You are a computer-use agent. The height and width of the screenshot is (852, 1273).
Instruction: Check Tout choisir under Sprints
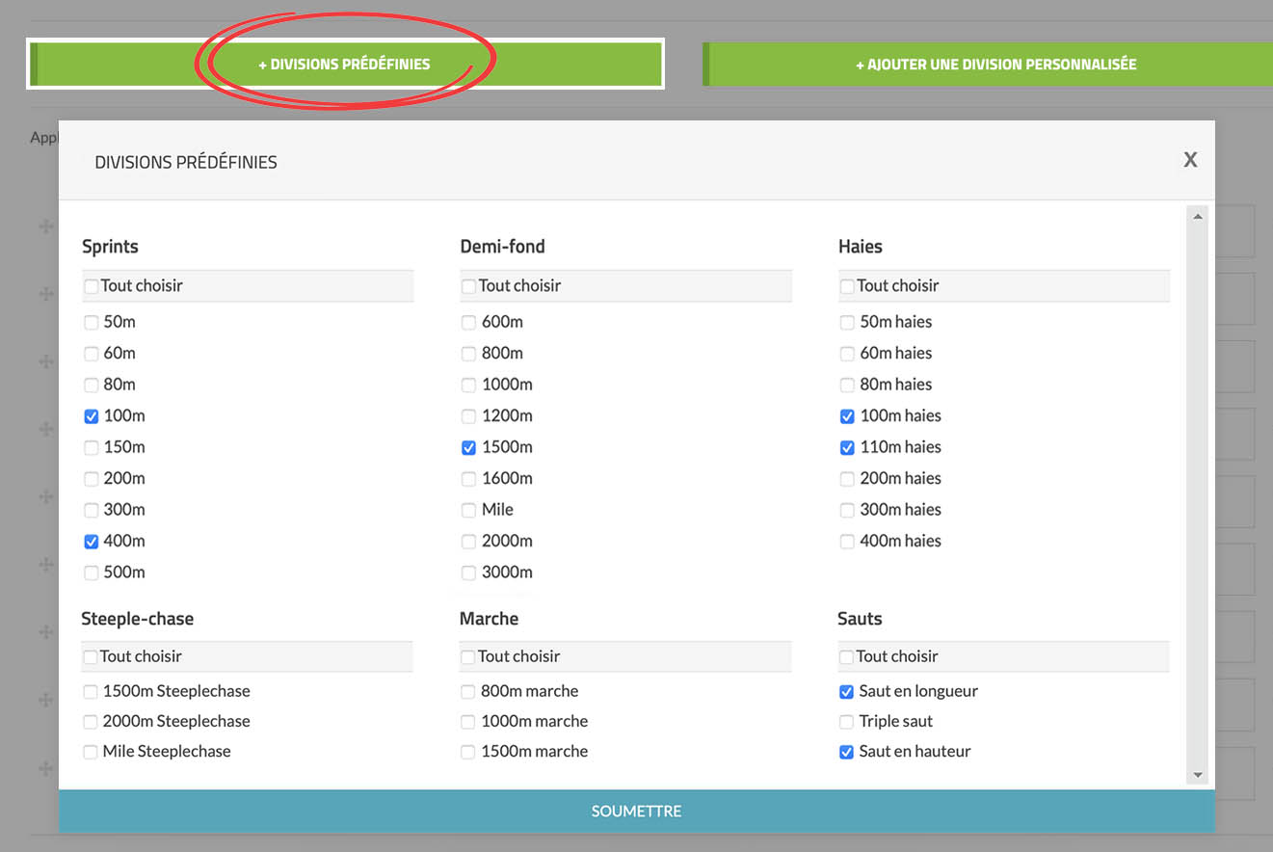(92, 286)
